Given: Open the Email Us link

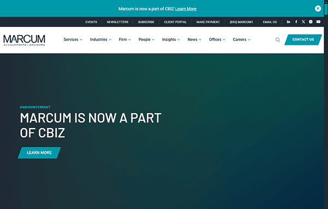Looking at the screenshot, I should (x=270, y=22).
